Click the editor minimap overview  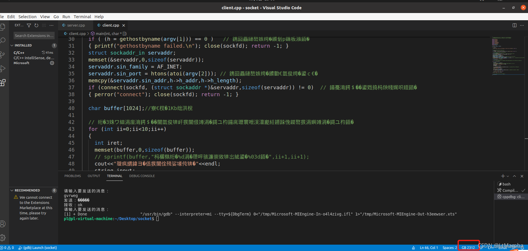[508, 56]
